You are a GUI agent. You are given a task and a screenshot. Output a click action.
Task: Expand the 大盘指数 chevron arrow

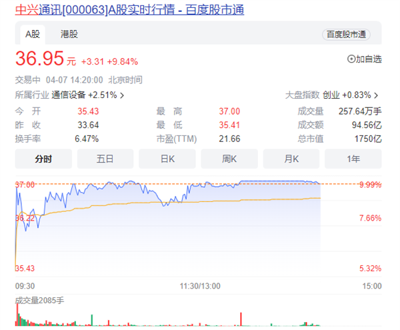[x=376, y=95]
